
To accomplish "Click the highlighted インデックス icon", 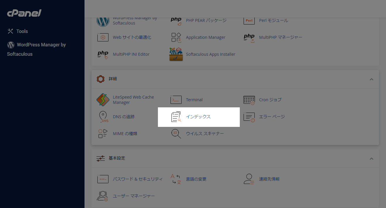I will click(x=176, y=116).
